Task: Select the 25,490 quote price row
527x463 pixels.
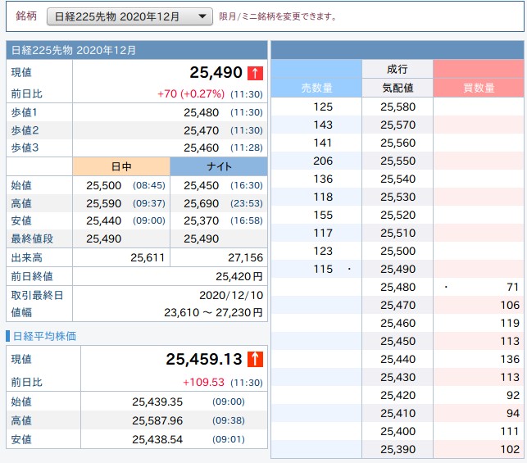Action: [x=398, y=269]
